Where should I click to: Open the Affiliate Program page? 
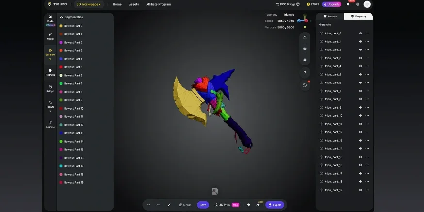click(159, 4)
